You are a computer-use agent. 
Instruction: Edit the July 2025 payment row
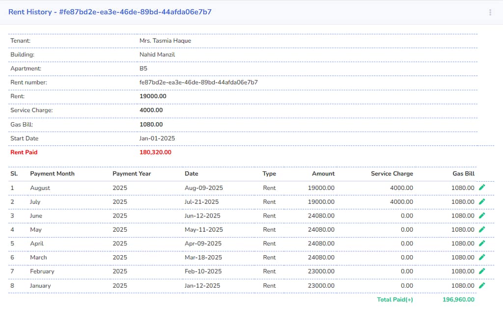[482, 202]
